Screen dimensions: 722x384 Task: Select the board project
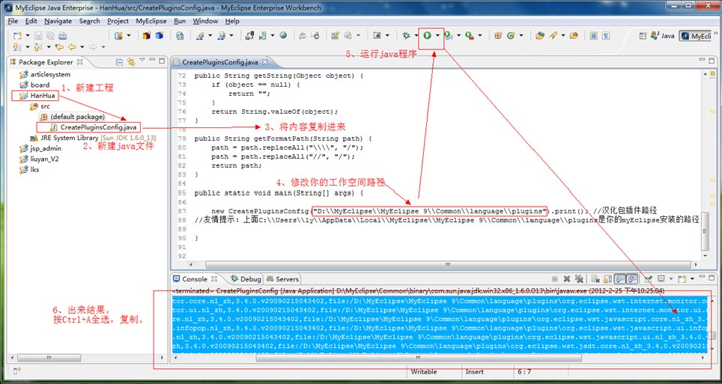(x=34, y=85)
